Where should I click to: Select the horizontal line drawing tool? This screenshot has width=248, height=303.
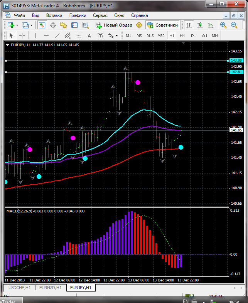[x=46, y=35]
